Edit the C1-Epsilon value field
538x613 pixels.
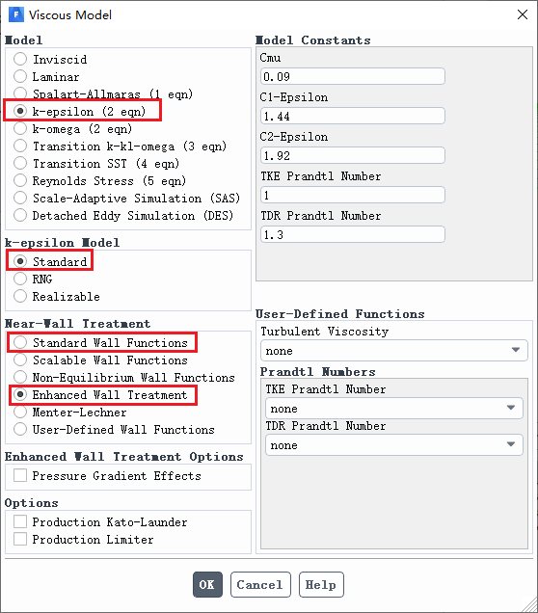(x=353, y=116)
